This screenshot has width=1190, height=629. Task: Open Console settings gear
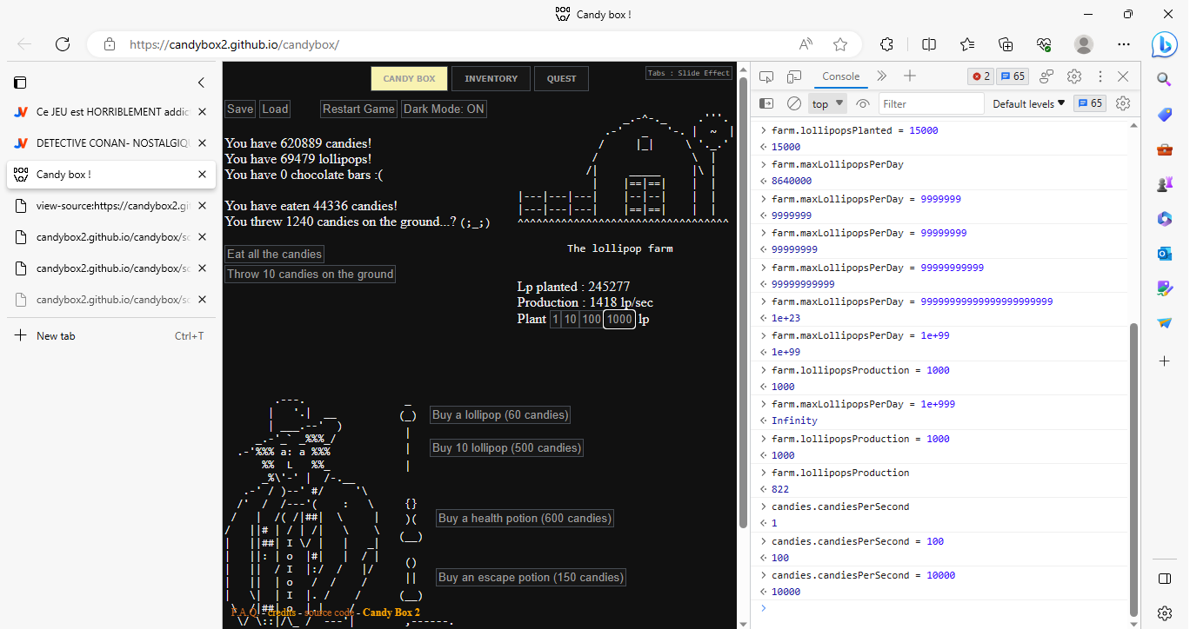[x=1123, y=103]
